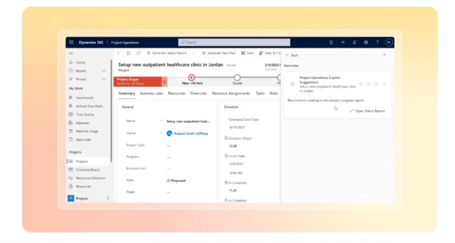This screenshot has height=243, width=455.
Task: Open notifications bell in the header
Action: pos(354,42)
